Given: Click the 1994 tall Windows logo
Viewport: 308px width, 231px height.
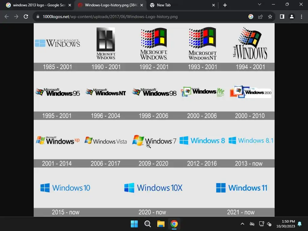Looking at the screenshot, I should point(250,43).
